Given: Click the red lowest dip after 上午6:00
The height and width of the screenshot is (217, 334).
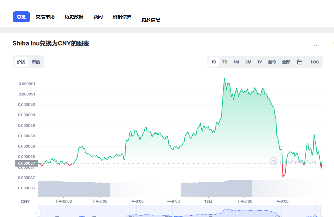Looking at the screenshot, I should pos(283,177).
